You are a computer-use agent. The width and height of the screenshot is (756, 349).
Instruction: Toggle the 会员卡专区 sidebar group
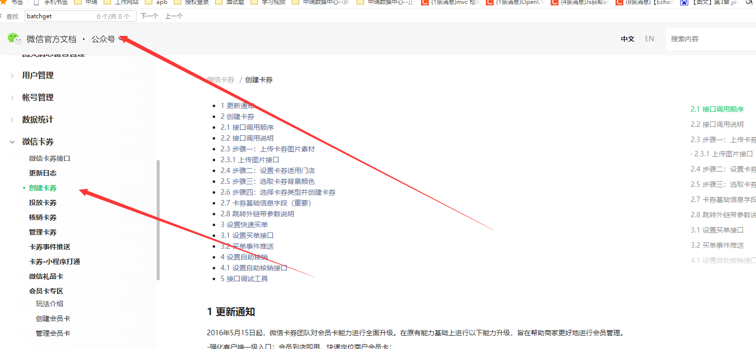coord(46,291)
